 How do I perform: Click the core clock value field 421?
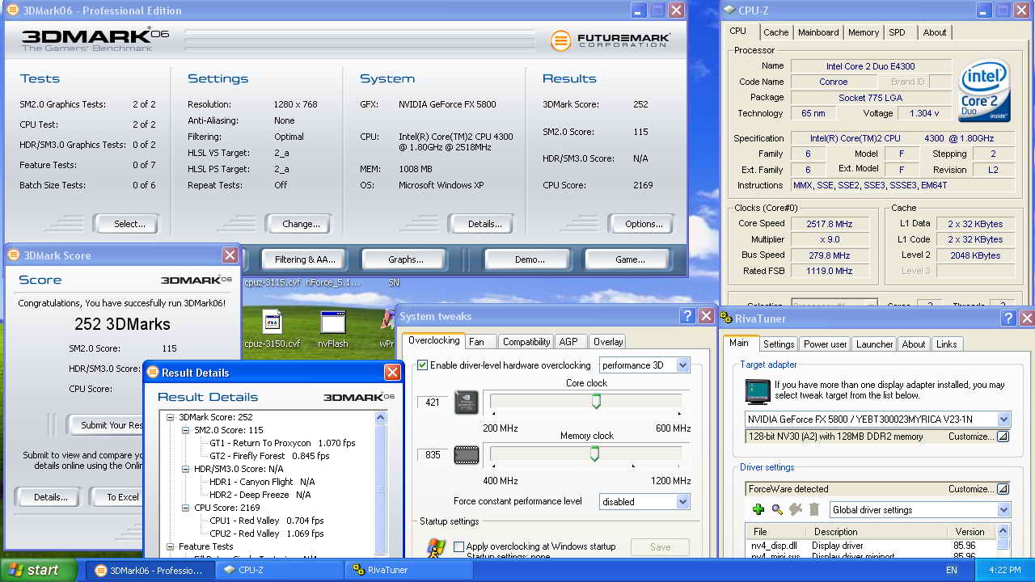pos(432,402)
